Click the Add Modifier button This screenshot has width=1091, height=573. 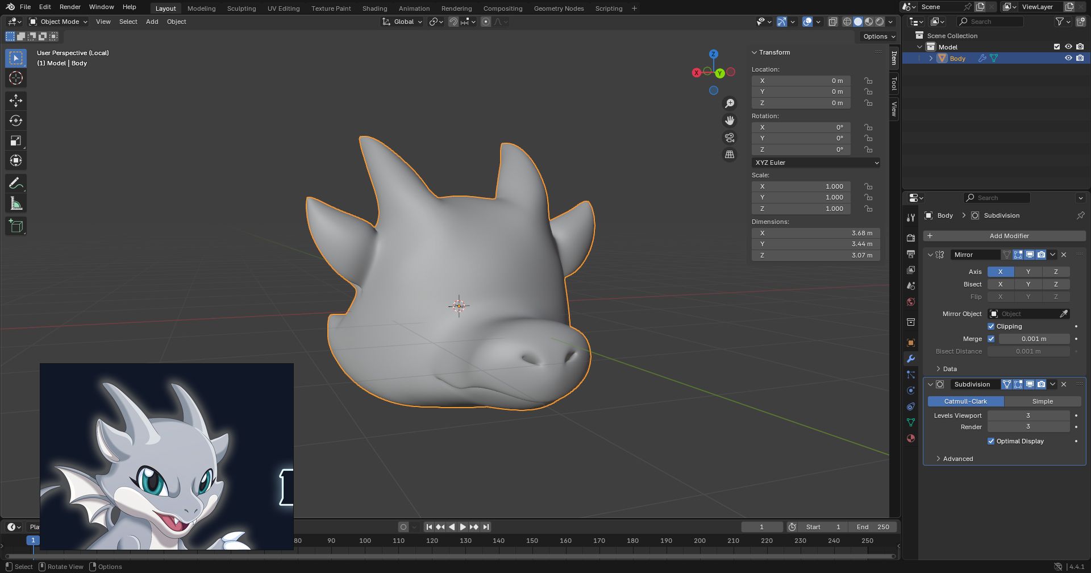(1005, 236)
